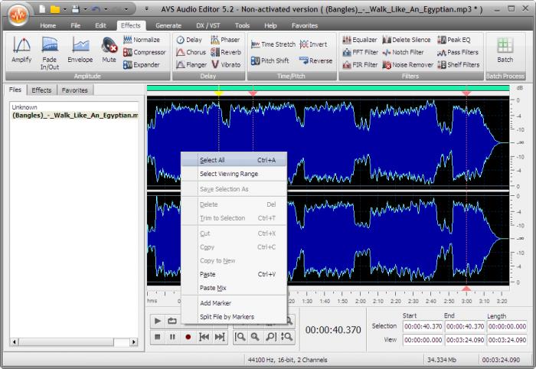This screenshot has width=536, height=369.
Task: Open the Fade In/Out effect
Action: [x=50, y=54]
